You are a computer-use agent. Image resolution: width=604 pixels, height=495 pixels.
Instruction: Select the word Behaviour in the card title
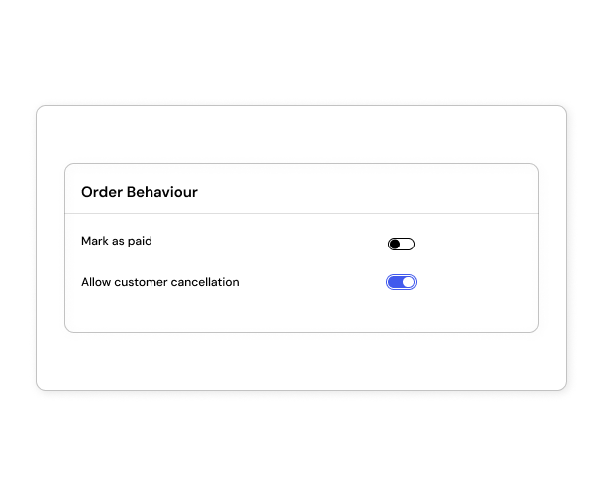[162, 192]
